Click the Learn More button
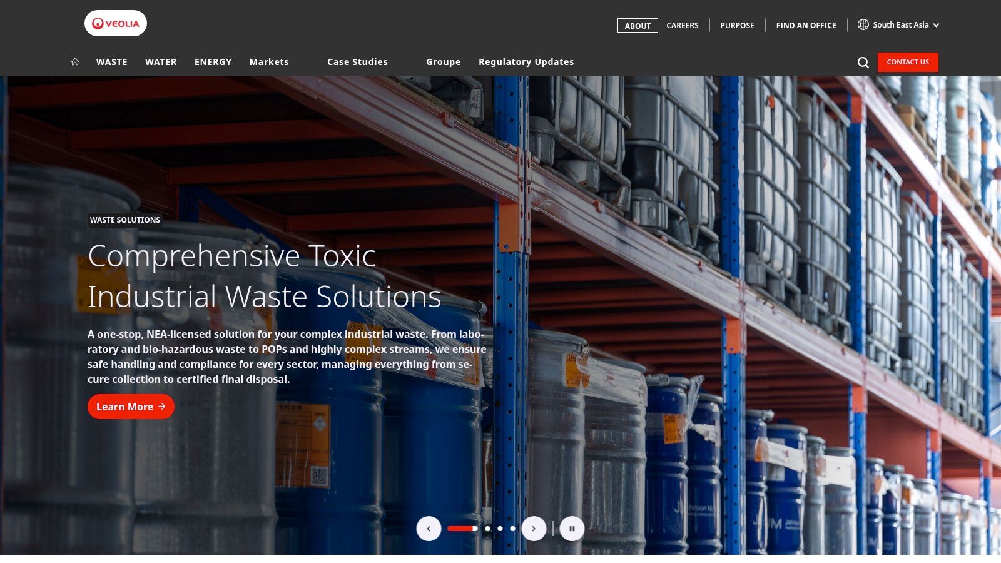 [x=131, y=407]
